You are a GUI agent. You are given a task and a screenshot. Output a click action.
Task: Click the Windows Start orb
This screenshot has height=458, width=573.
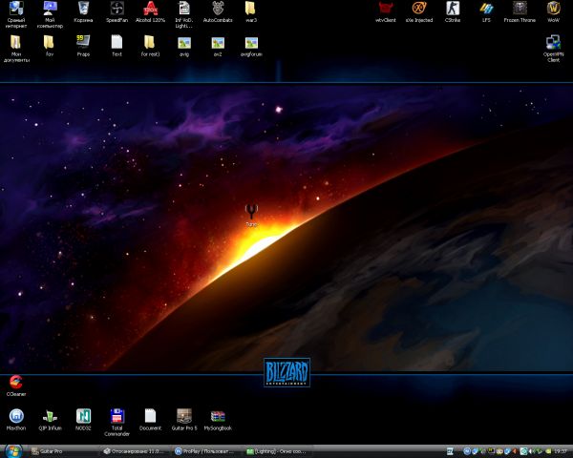13,451
